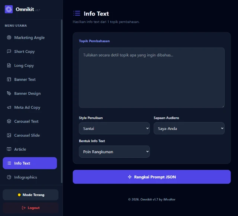238x216 pixels.
Task: Toggle Mode Terang light theme
Action: pos(30,195)
